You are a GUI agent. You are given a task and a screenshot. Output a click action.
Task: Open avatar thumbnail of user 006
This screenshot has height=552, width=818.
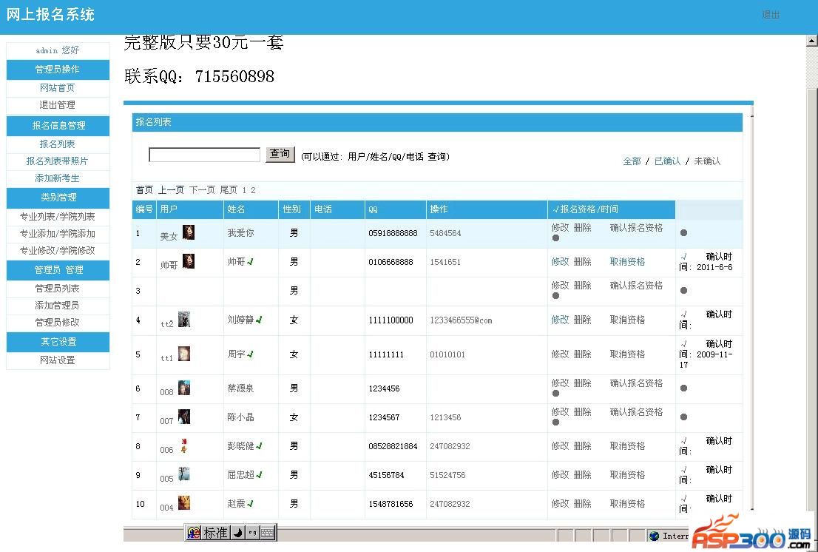(183, 445)
